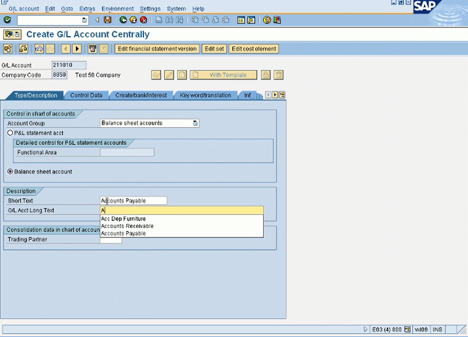The width and height of the screenshot is (468, 337).
Task: Click the Display glasses icon beside Test 50 Company
Action: click(156, 75)
